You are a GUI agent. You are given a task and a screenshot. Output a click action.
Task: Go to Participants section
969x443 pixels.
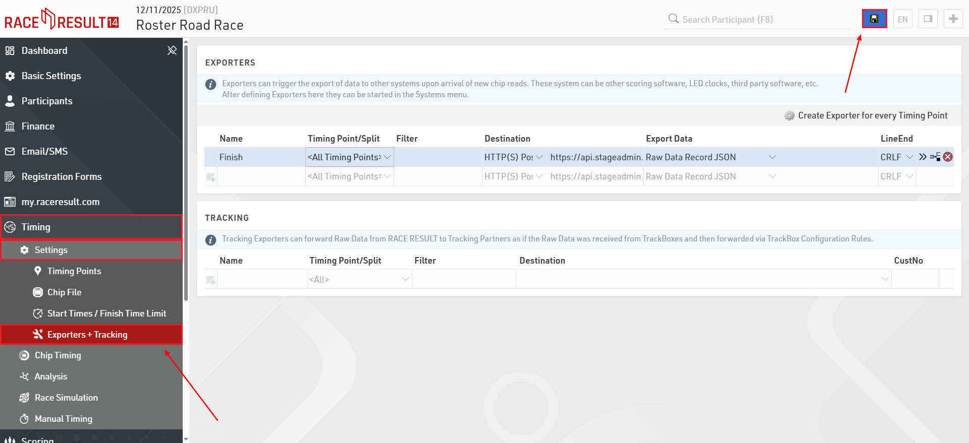pyautogui.click(x=91, y=101)
